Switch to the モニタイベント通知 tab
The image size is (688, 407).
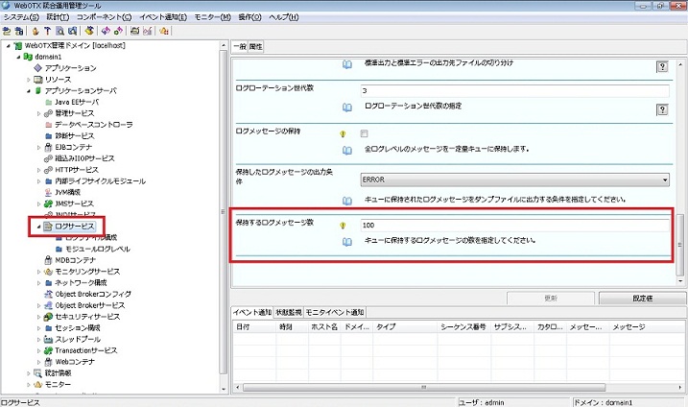point(335,312)
